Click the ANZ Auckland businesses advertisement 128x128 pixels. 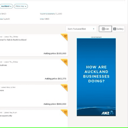coord(96,77)
